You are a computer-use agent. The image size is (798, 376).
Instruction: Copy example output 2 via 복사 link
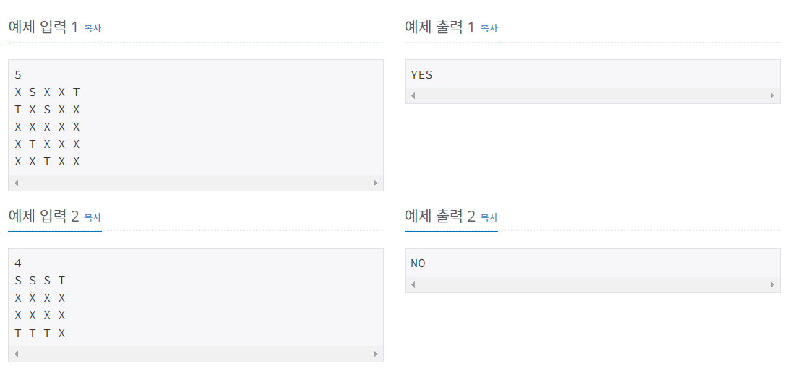[x=489, y=217]
